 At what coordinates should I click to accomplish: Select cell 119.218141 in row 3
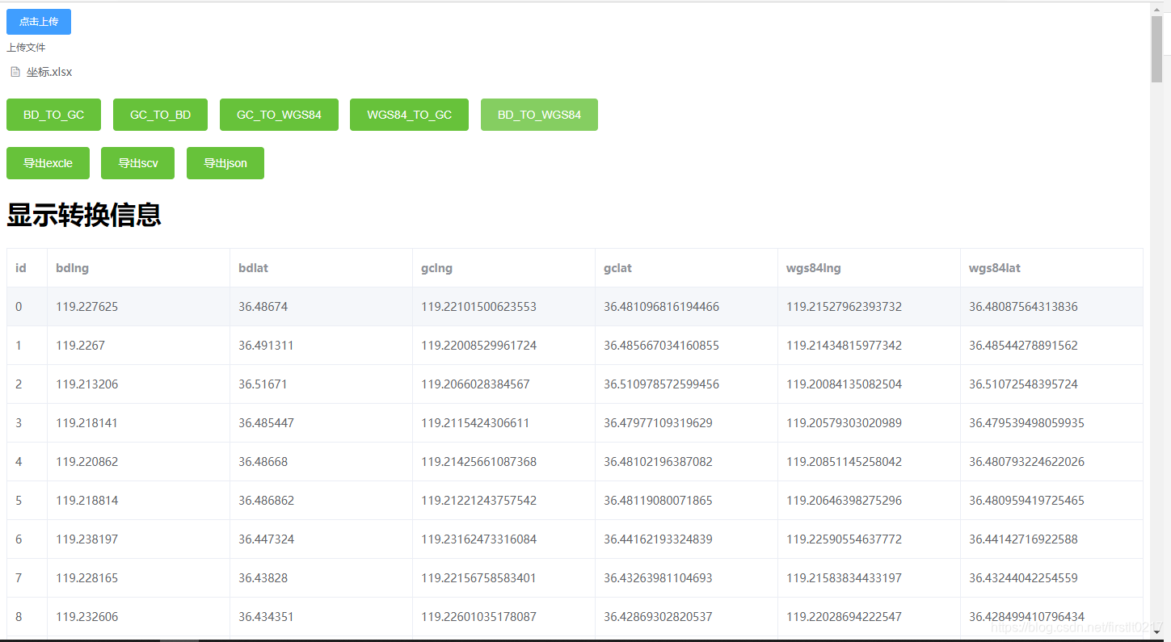139,423
